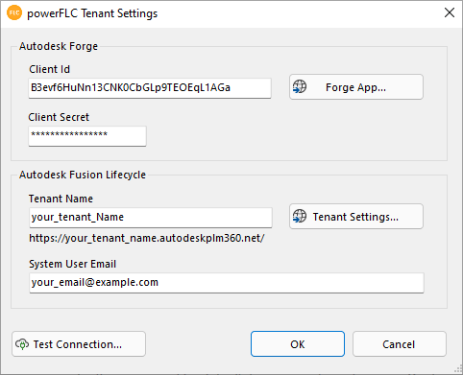Click the Autodesk Fusion Lifecycle group heading
Screen dimensions: 463x375
click(83, 175)
